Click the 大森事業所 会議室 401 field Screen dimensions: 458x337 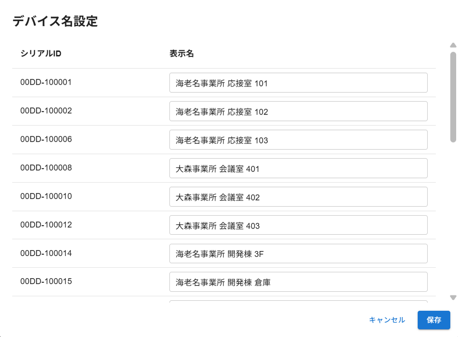pyautogui.click(x=298, y=168)
